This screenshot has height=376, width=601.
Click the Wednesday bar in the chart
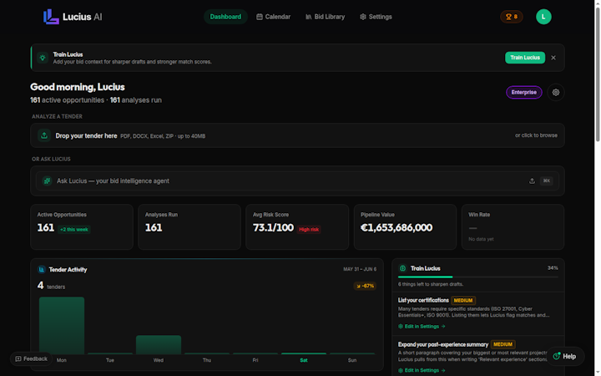click(x=159, y=344)
